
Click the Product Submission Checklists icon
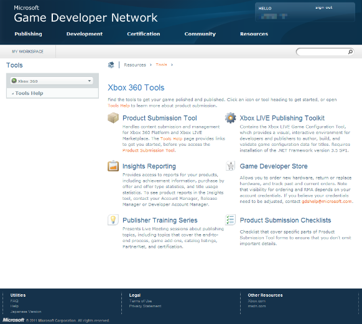tap(230, 220)
